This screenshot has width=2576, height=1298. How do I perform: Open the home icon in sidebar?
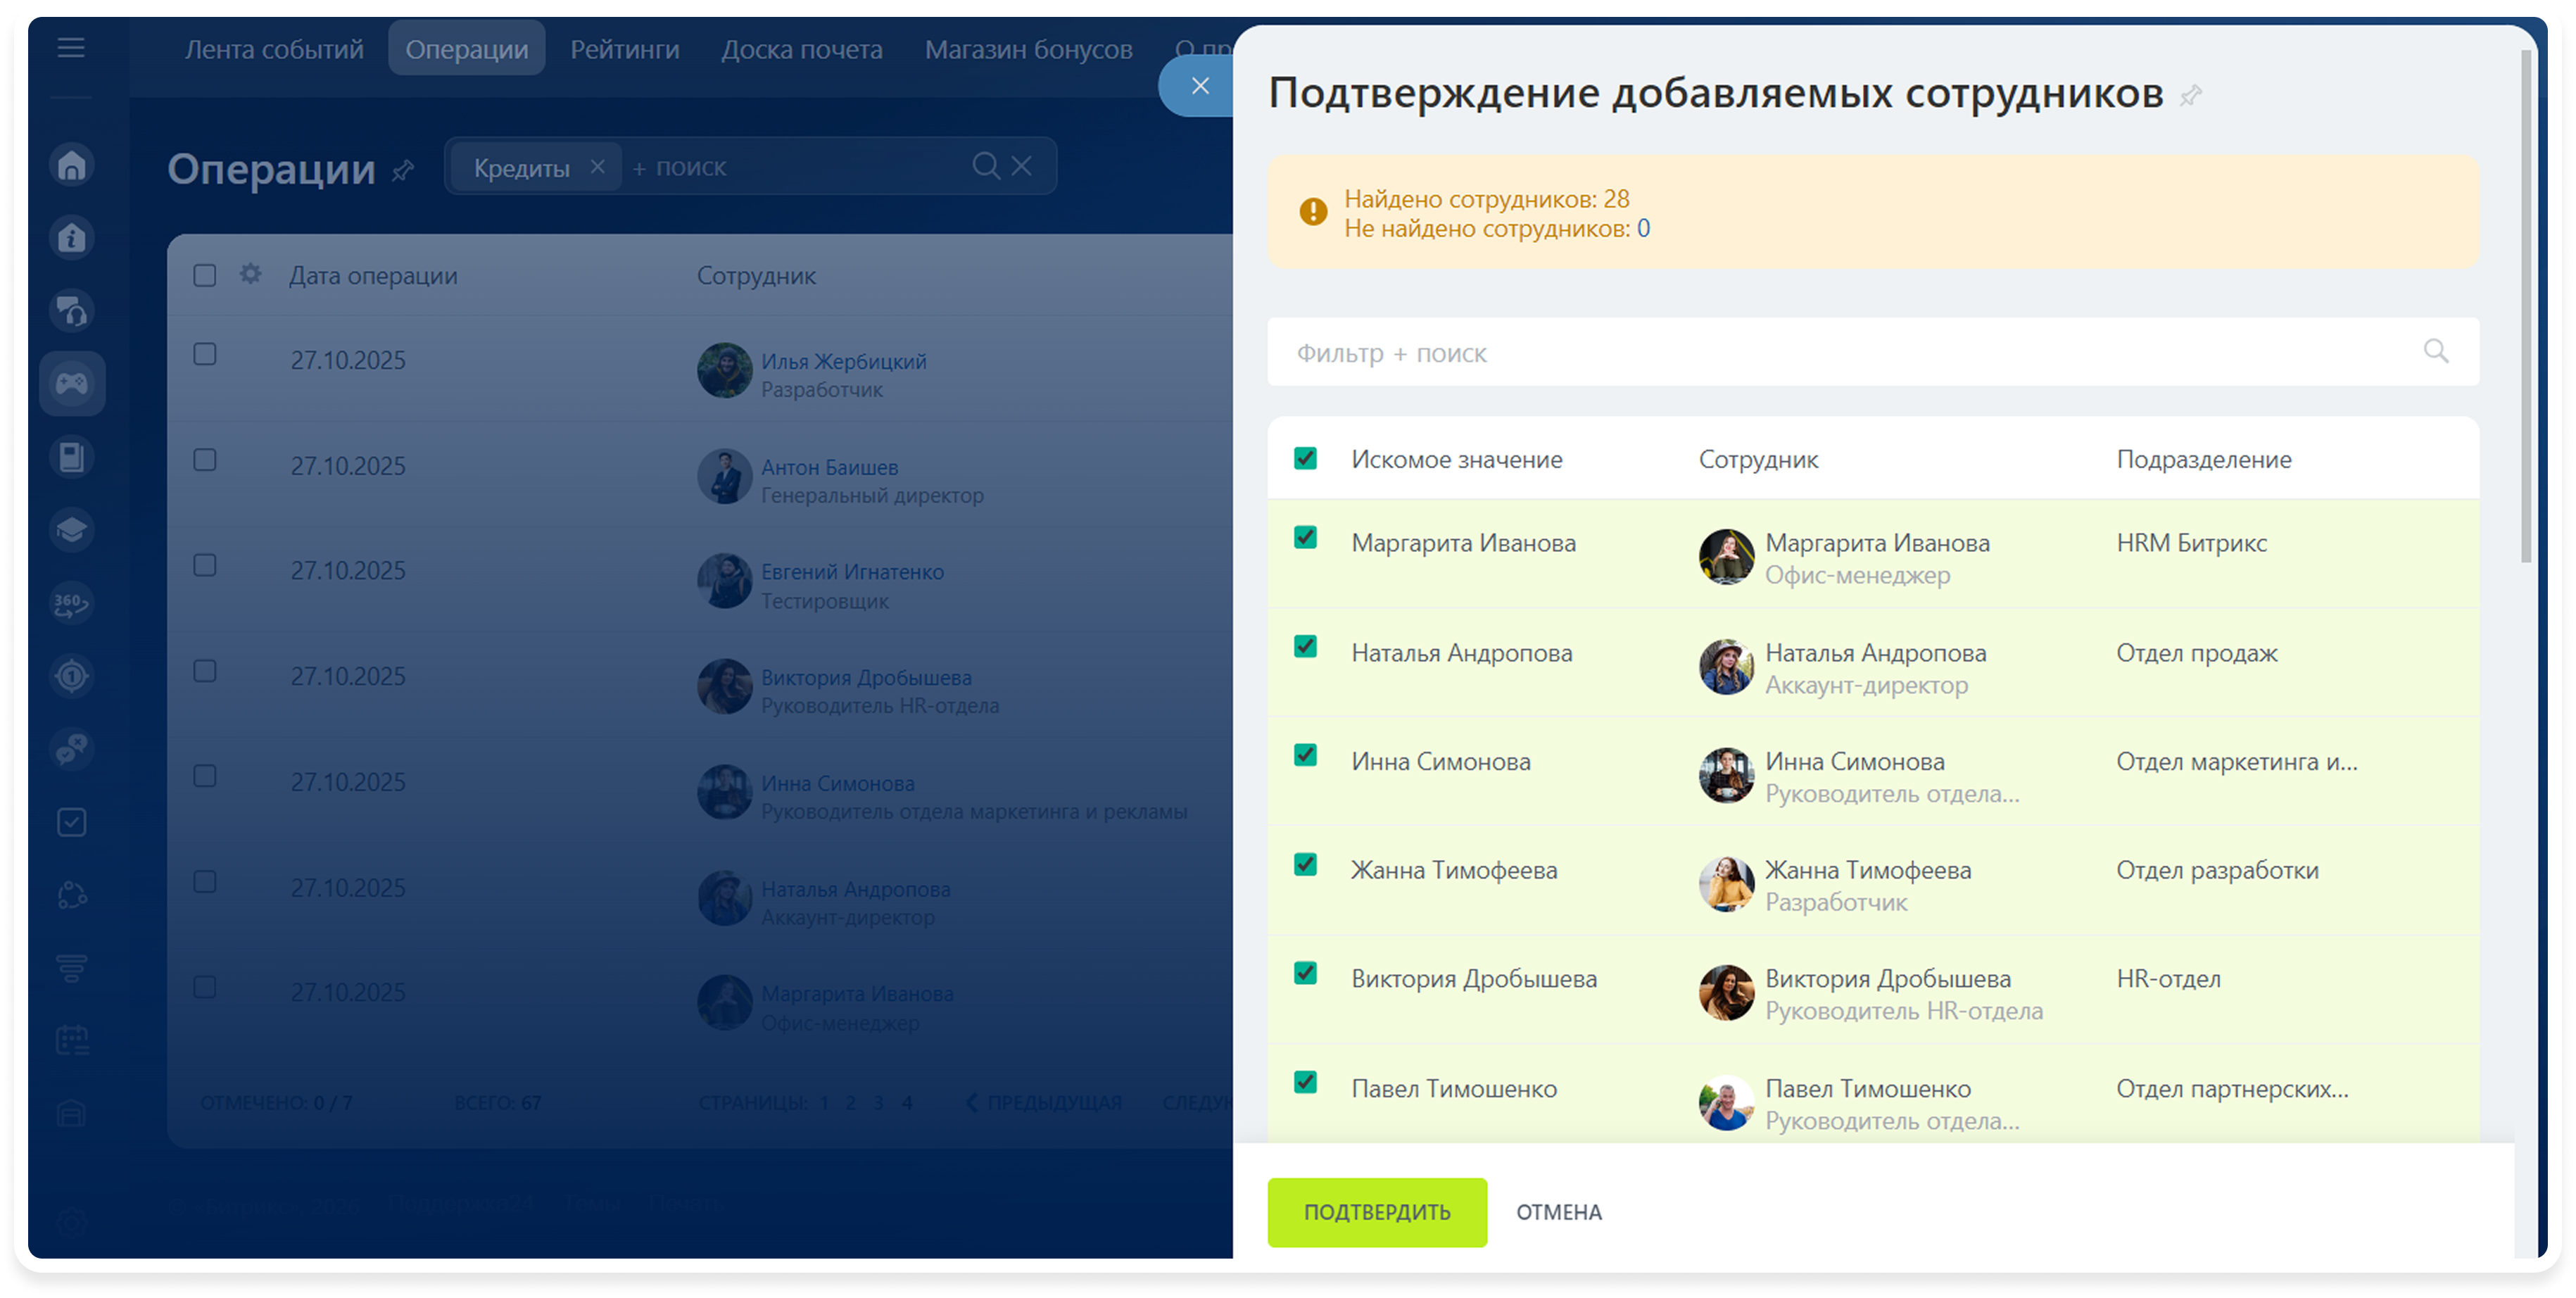[x=72, y=165]
